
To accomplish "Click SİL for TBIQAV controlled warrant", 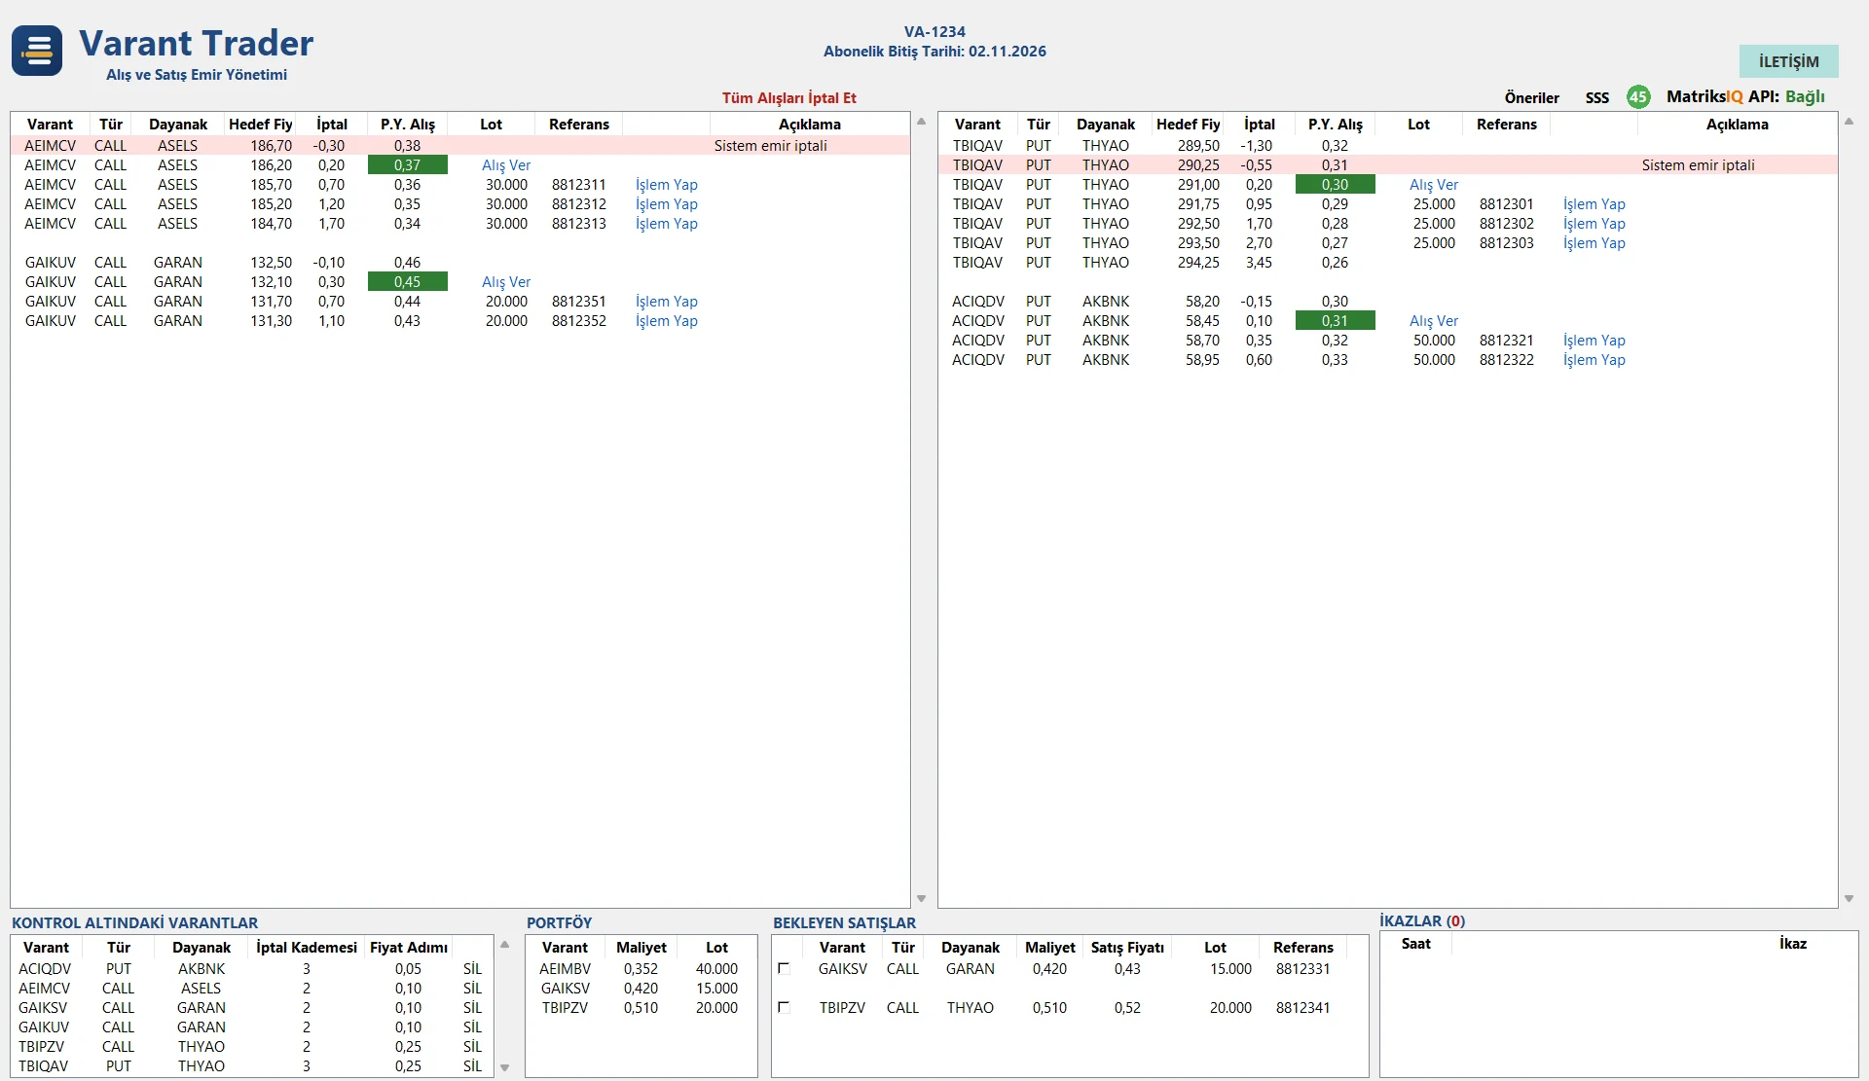I will (x=472, y=1065).
